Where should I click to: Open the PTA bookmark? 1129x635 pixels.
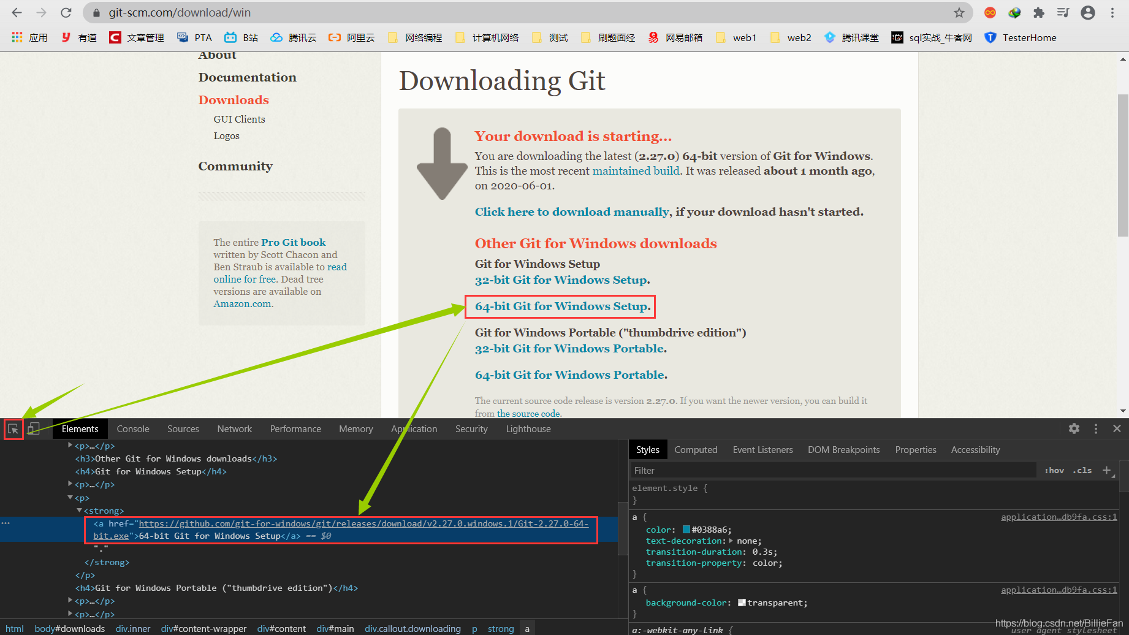[194, 37]
